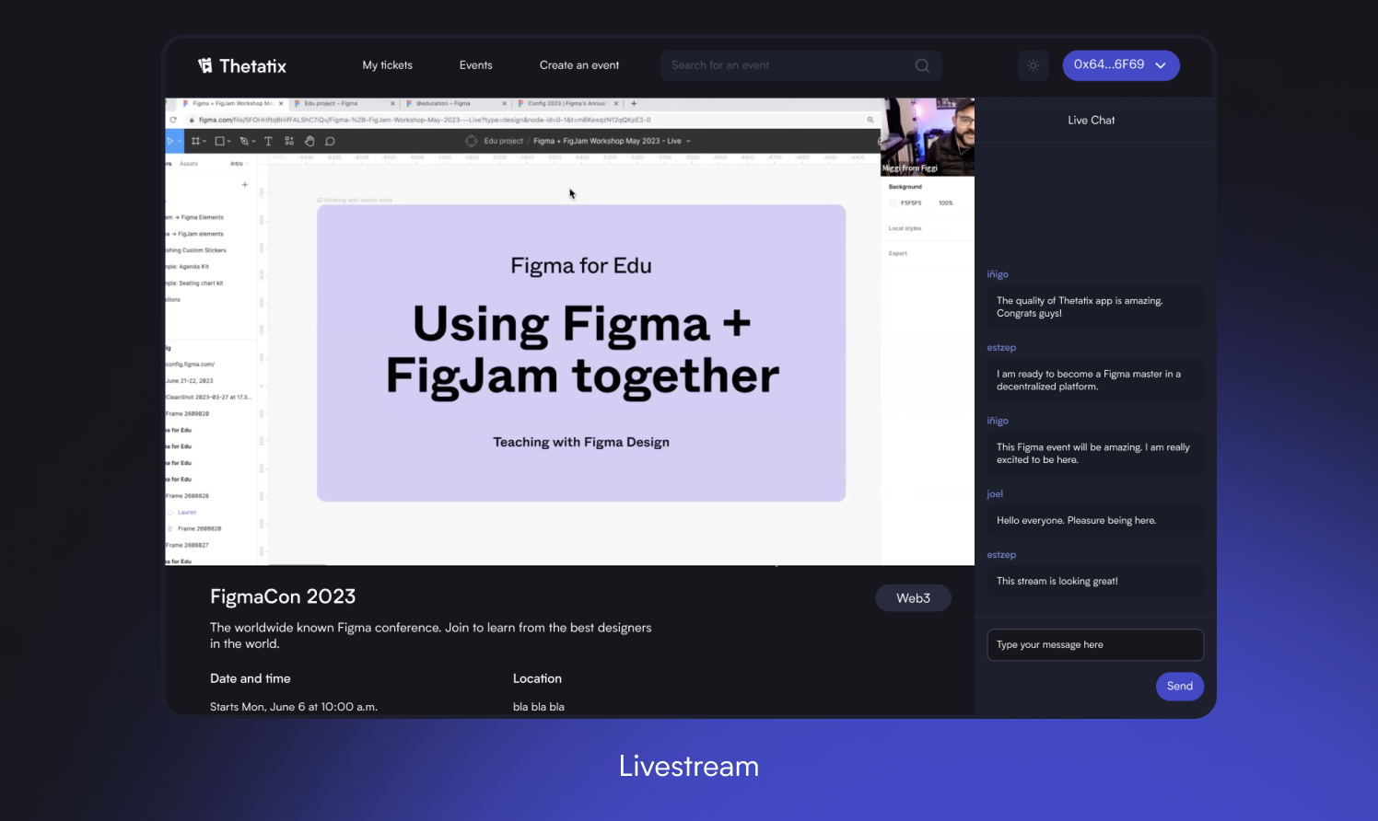Select the Custom Stickers page
Image resolution: width=1378 pixels, height=821 pixels.
pyautogui.click(x=196, y=250)
